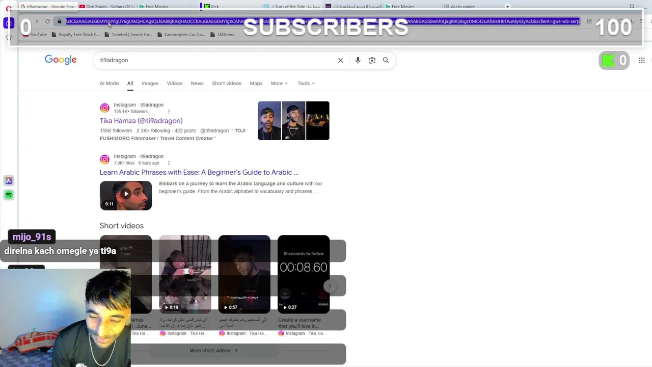Click the "Short videos" section heading
Viewport: 652px width, 367px height.
tap(122, 226)
